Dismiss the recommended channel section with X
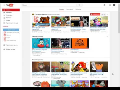 107,14
